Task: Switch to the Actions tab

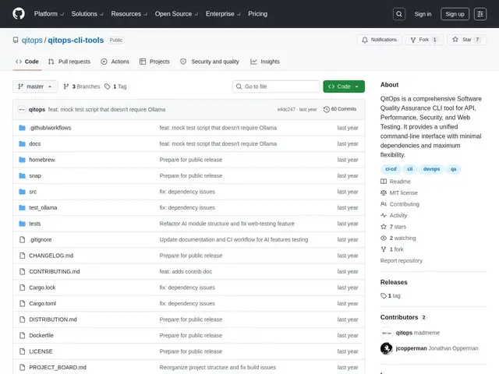Action: (x=115, y=62)
